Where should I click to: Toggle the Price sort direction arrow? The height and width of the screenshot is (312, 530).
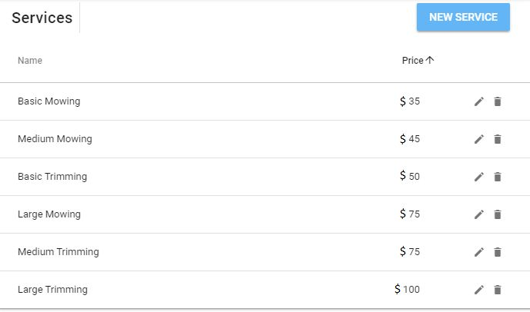tap(430, 61)
